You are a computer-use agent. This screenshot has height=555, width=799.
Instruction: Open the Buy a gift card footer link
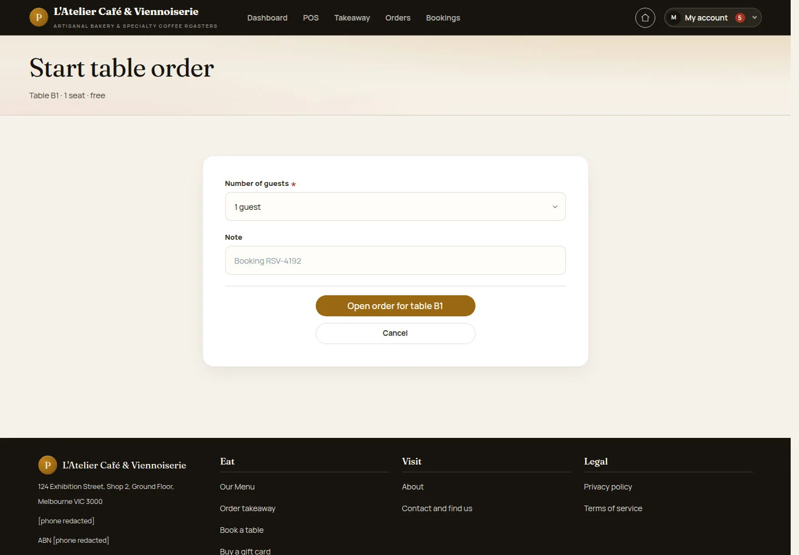pyautogui.click(x=245, y=551)
